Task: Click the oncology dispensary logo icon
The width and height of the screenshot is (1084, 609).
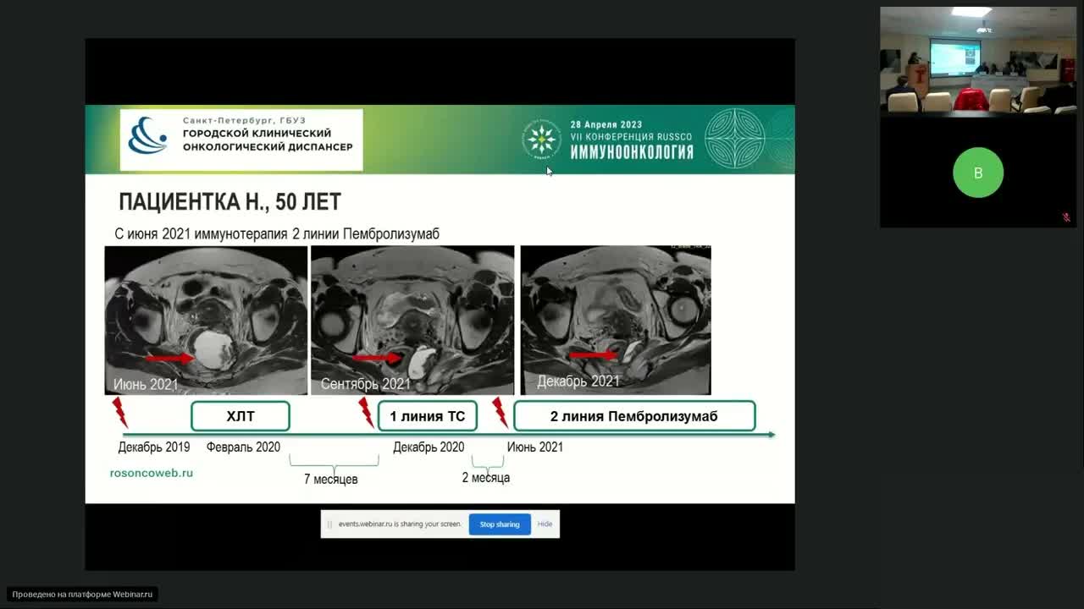Action: 148,135
